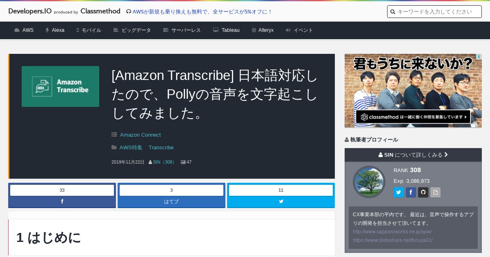Open the Developers.IO logo homepage
This screenshot has height=257, width=490.
[30, 11]
